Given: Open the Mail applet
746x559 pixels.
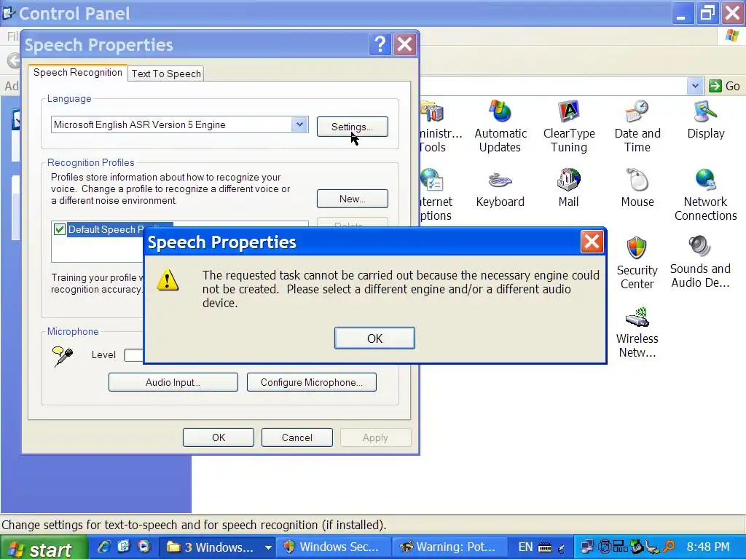Looking at the screenshot, I should [568, 188].
